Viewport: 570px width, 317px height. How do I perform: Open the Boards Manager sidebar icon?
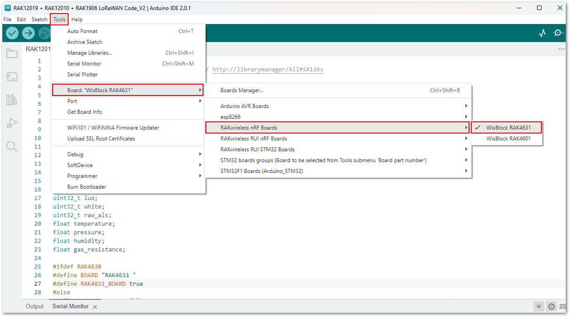[x=12, y=77]
